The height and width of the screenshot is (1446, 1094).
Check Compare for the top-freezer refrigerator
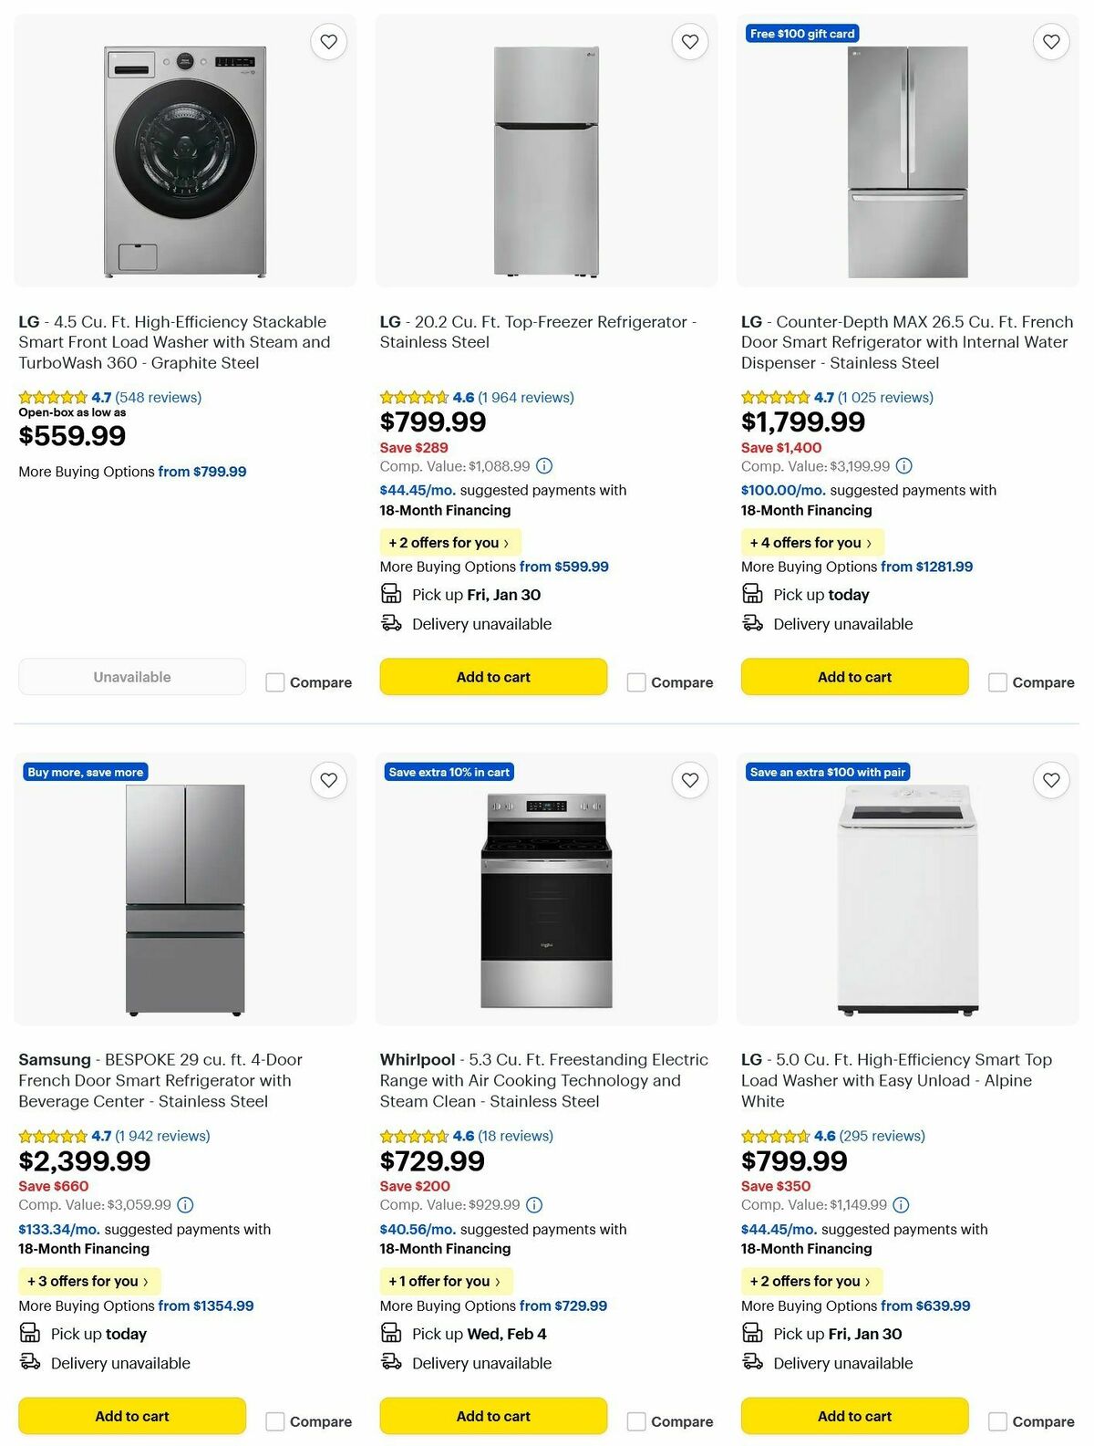click(635, 681)
